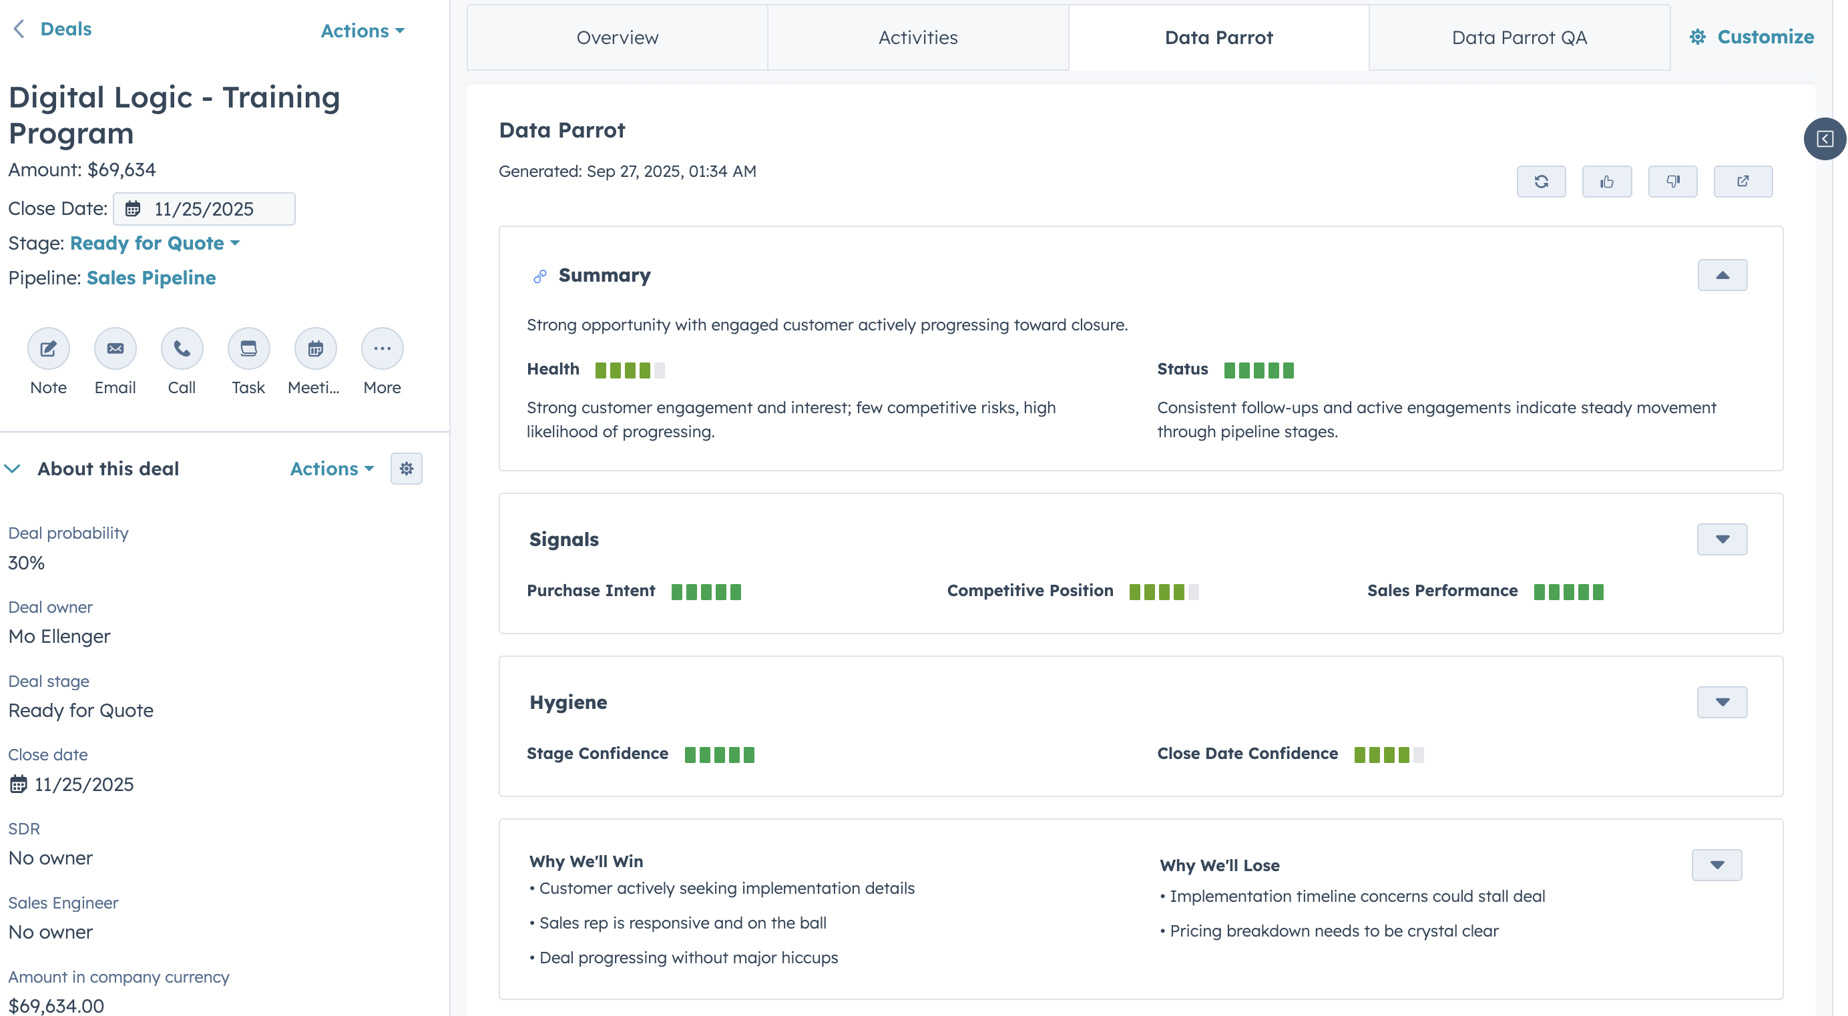Create a Task via Task icon
Viewport: 1848px width, 1016px height.
click(x=248, y=348)
